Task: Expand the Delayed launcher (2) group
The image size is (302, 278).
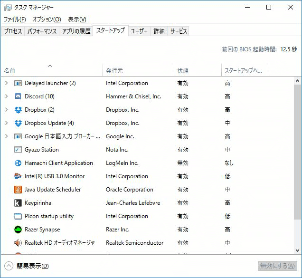Action: coord(6,83)
